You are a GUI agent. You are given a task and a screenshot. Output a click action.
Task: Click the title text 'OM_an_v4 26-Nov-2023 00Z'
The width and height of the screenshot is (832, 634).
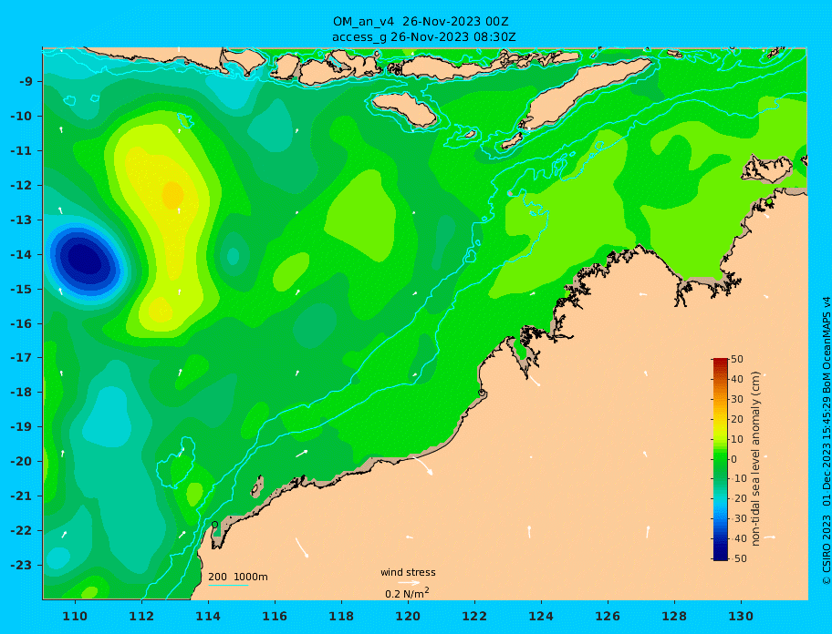(x=421, y=22)
